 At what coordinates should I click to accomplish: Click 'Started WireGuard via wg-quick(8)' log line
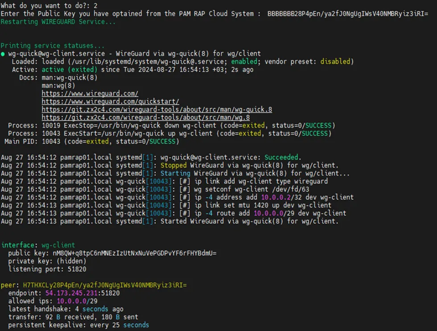[169, 221]
